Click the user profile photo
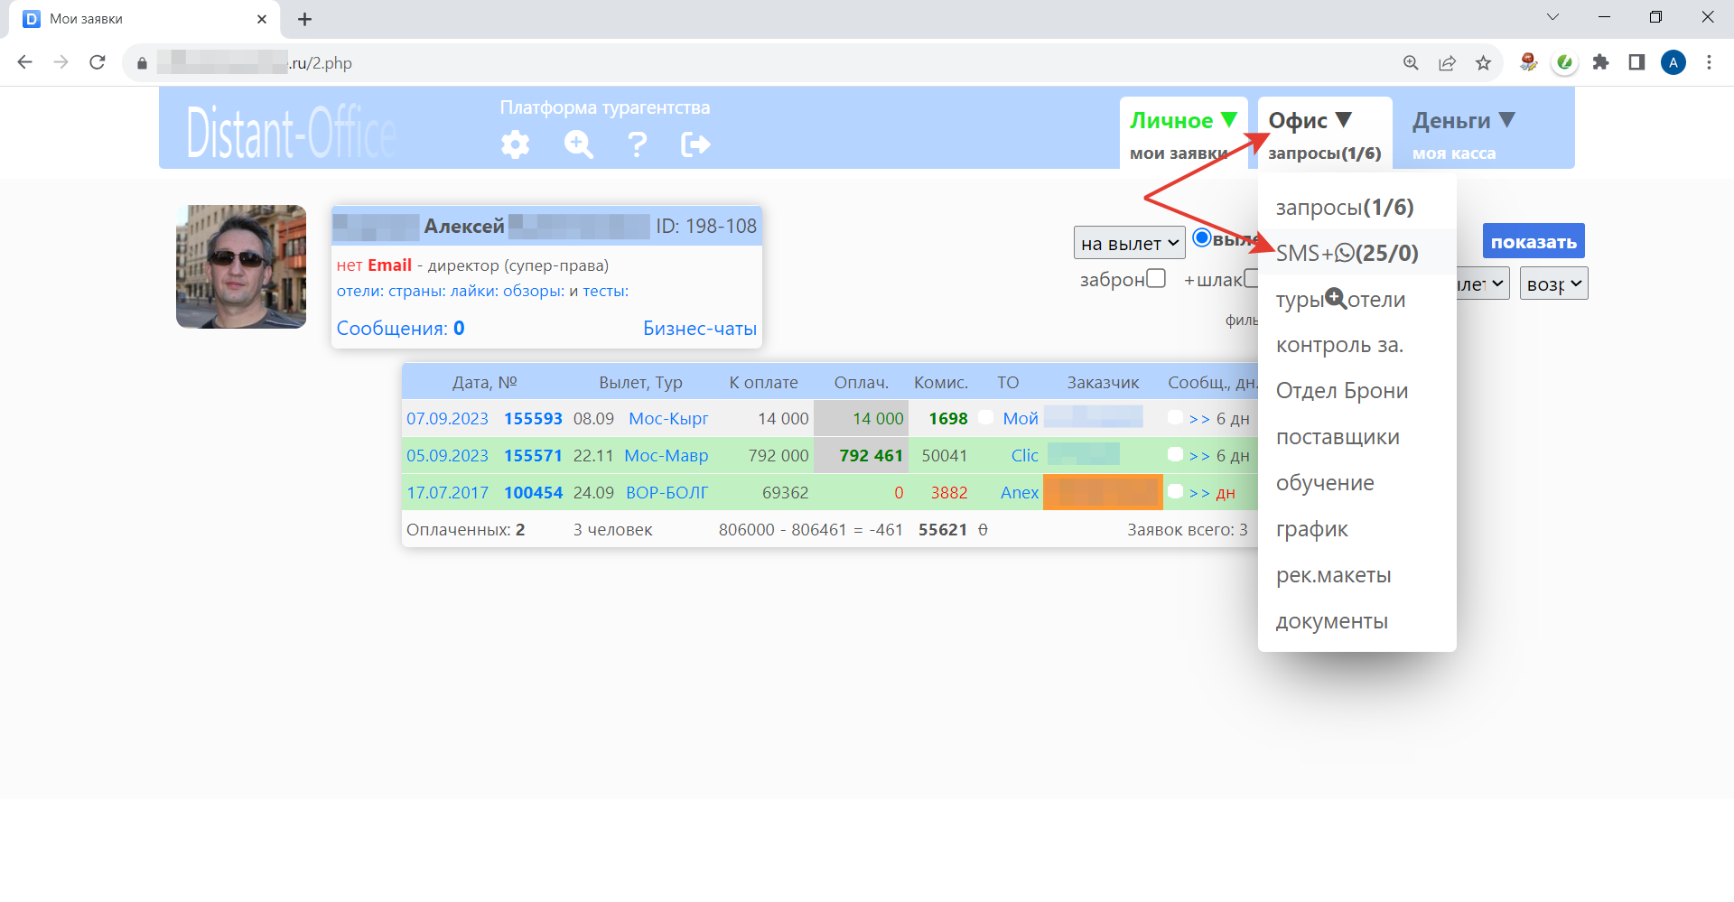The image size is (1734, 902). [241, 266]
